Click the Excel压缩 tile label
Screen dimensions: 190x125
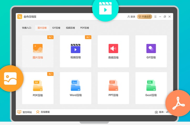(x=151, y=95)
